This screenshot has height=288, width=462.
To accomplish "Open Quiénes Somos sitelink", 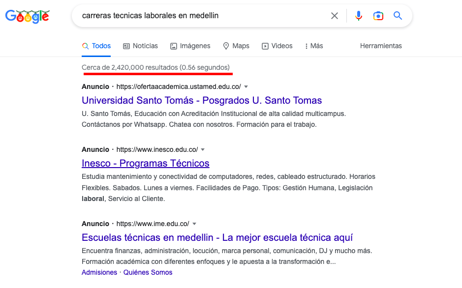I will [x=148, y=272].
